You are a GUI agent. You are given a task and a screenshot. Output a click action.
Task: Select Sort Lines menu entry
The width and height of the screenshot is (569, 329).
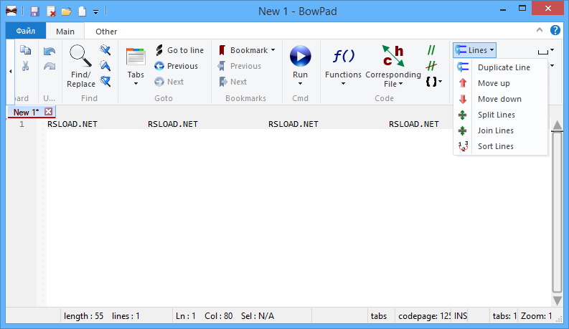pos(500,146)
